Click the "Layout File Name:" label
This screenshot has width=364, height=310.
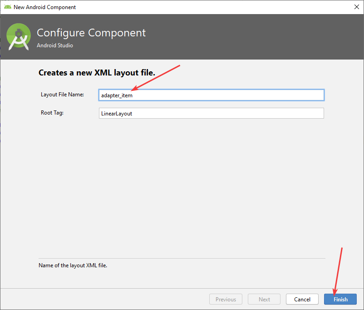pyautogui.click(x=62, y=95)
